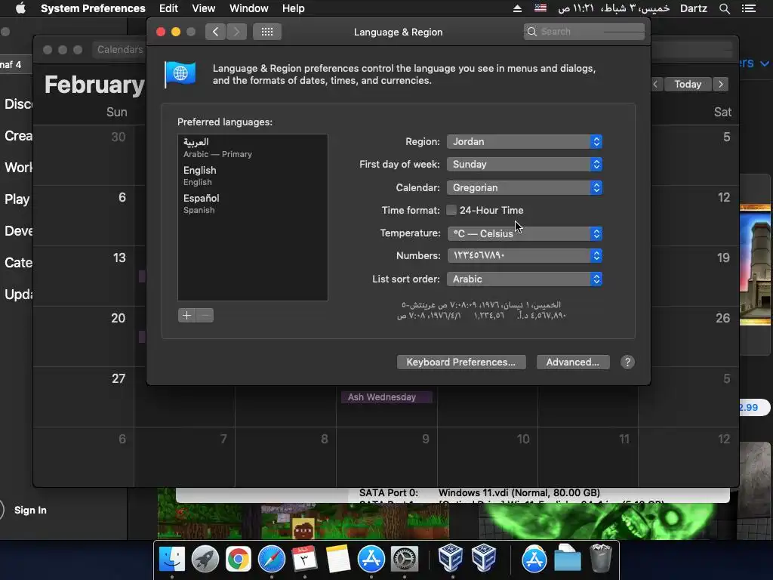This screenshot has height=580, width=773.
Task: Show all preferences grid button
Action: coord(266,32)
